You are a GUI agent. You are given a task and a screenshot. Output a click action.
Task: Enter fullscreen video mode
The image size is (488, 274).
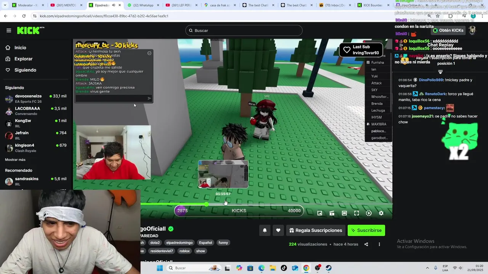pyautogui.click(x=356, y=213)
